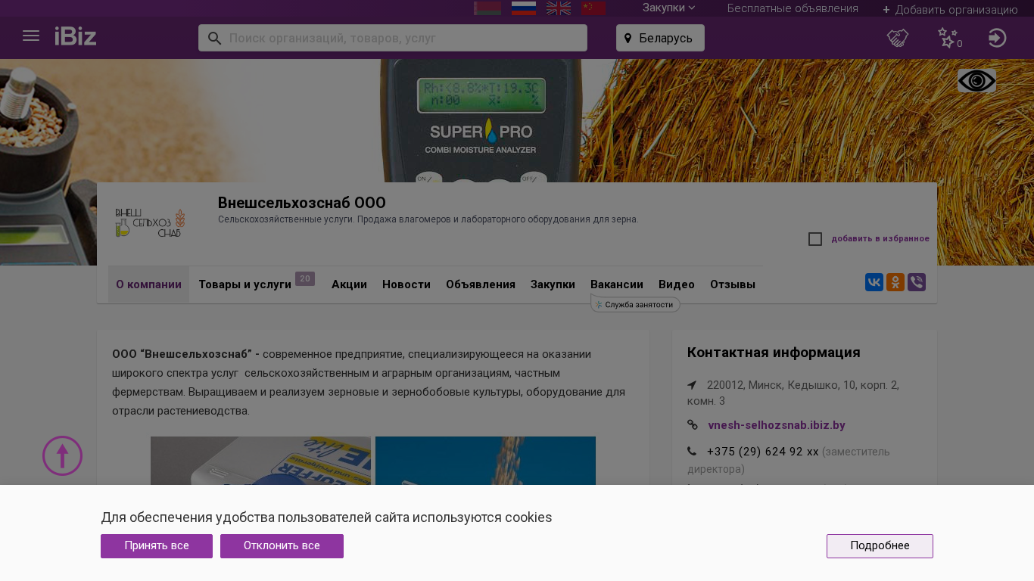Click the 'Отклонить все' cookies button
The width and height of the screenshot is (1034, 581).
282,546
